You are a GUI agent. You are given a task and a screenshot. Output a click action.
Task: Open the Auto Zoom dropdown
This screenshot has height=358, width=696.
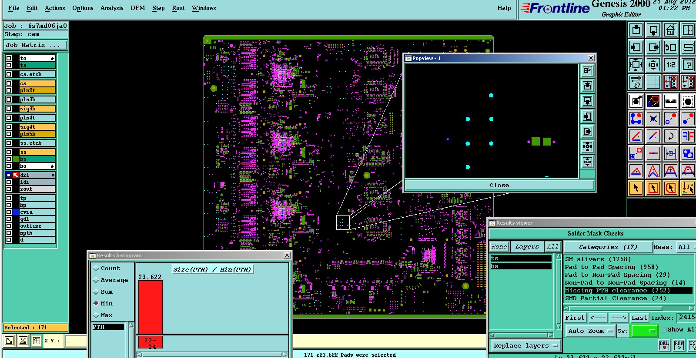pos(590,331)
